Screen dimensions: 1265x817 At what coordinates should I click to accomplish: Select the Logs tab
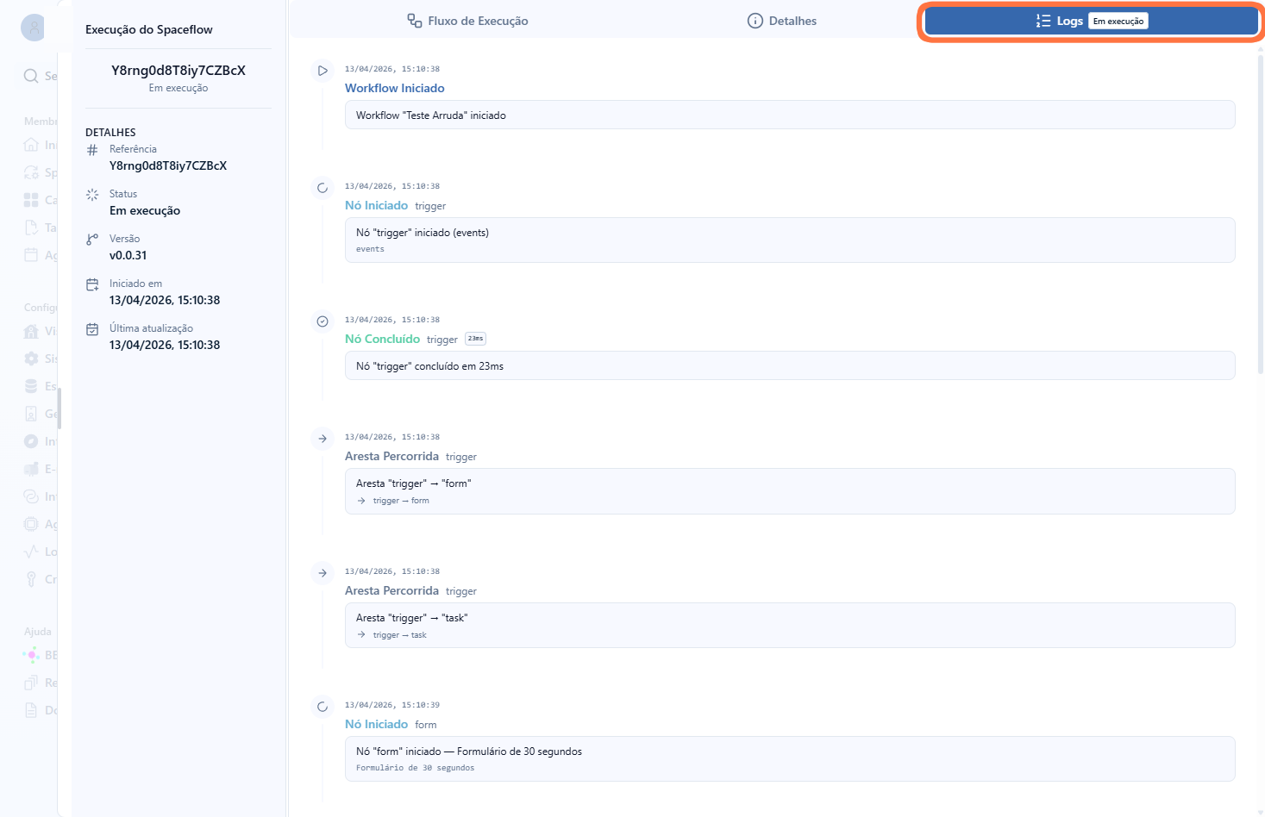tap(1091, 21)
